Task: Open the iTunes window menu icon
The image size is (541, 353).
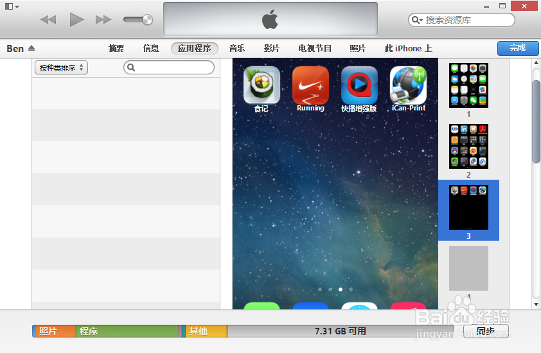Action: pos(12,6)
